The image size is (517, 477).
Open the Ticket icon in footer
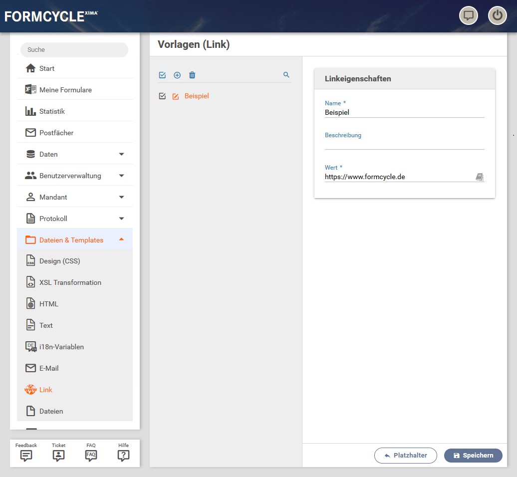pos(58,455)
